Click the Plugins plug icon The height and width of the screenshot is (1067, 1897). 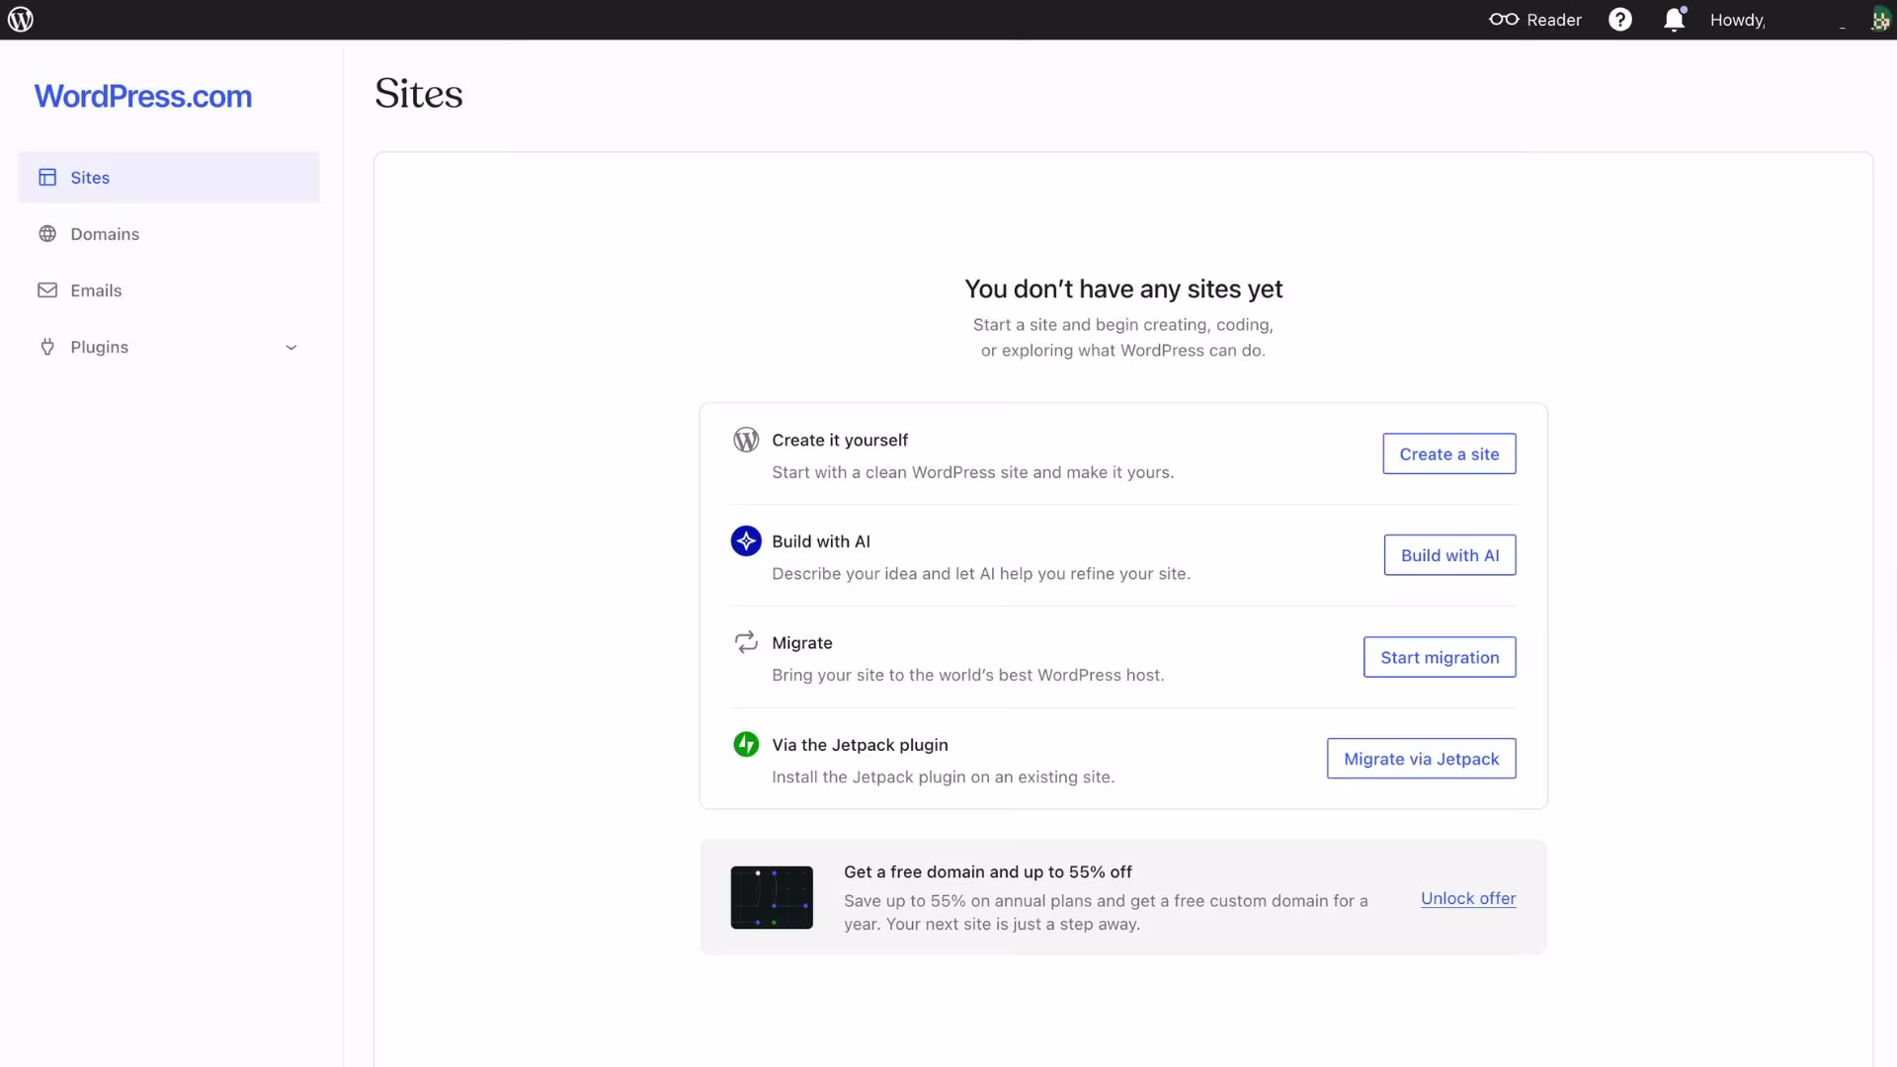pyautogui.click(x=47, y=347)
